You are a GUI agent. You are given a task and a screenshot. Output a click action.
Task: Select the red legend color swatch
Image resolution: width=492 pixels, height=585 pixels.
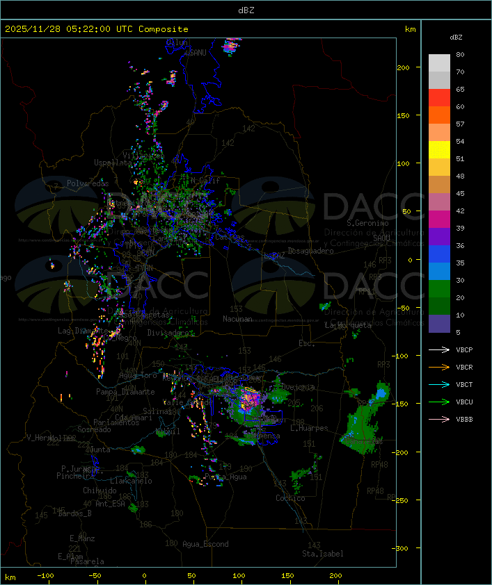coord(439,98)
